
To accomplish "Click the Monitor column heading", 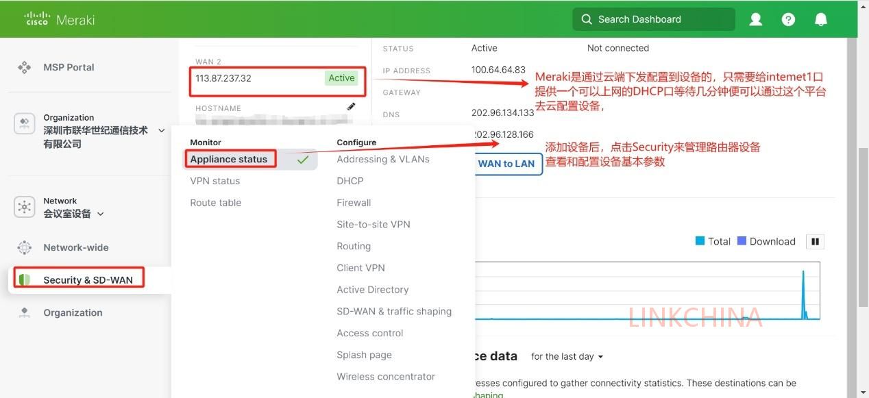I will [x=206, y=142].
